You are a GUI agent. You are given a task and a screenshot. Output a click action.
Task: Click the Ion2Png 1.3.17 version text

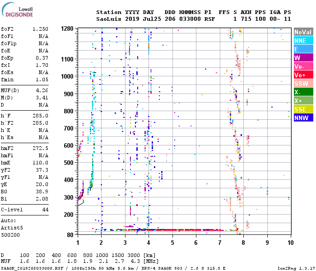coord(296,268)
